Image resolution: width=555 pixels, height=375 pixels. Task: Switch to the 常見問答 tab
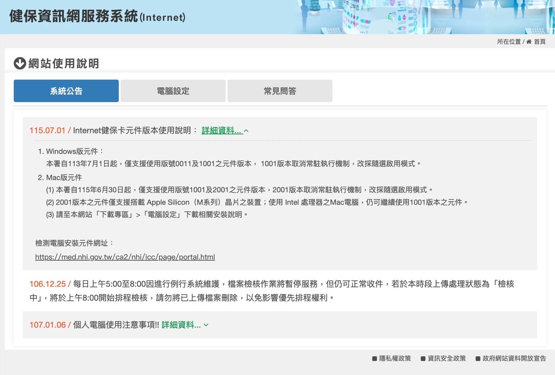[x=280, y=91]
